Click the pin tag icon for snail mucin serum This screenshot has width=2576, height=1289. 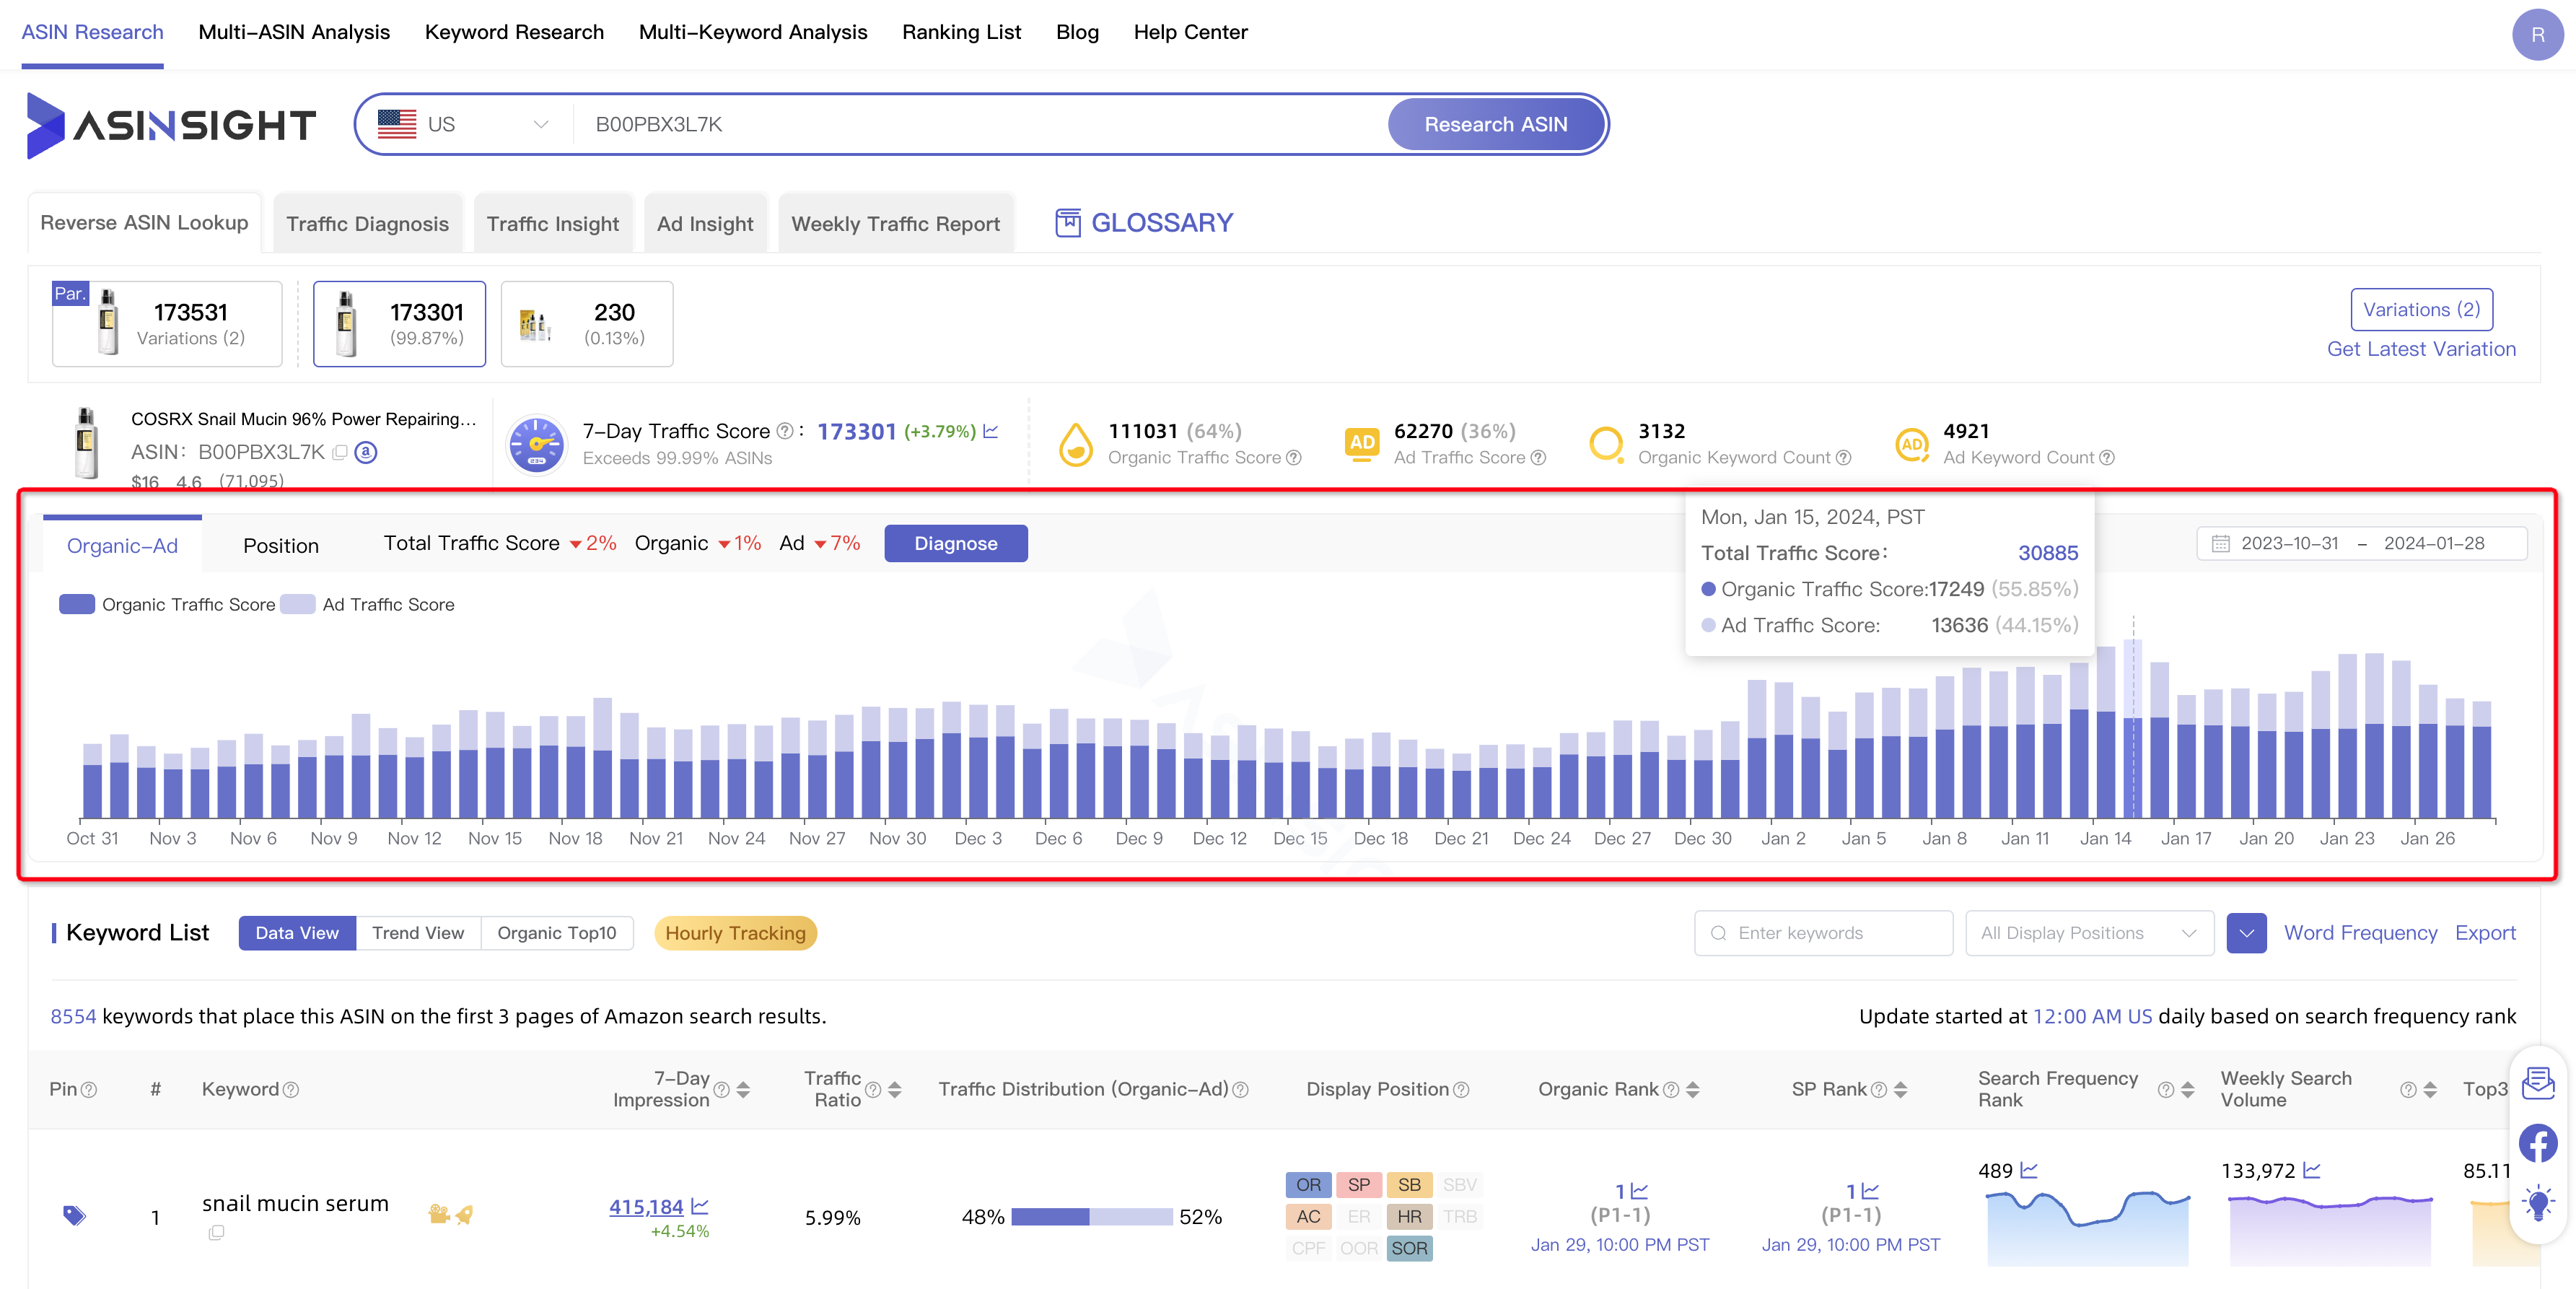click(x=74, y=1215)
